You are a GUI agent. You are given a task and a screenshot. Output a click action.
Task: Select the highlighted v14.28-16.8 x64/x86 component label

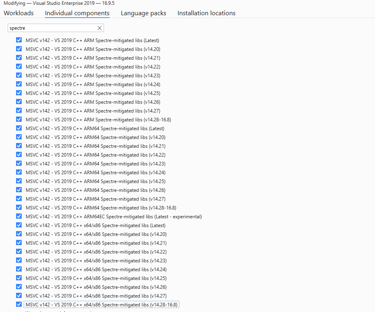[x=102, y=304]
